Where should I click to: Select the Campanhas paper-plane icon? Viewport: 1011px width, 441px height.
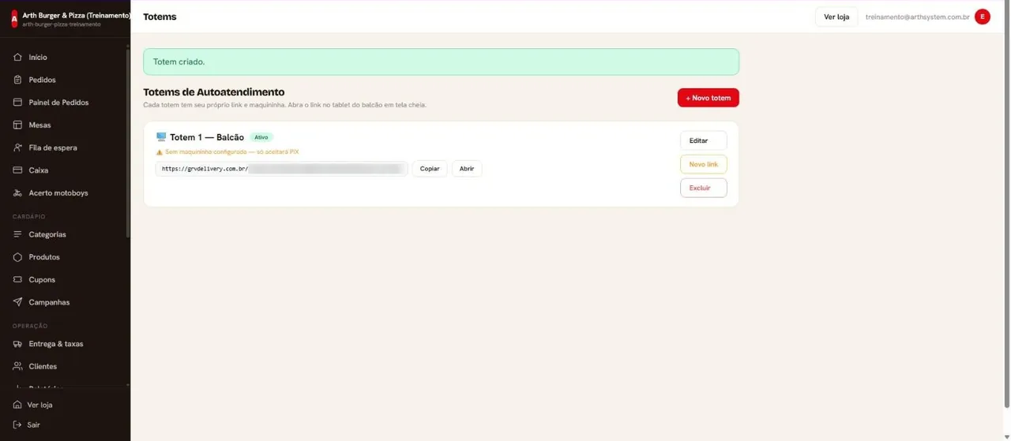pos(18,302)
